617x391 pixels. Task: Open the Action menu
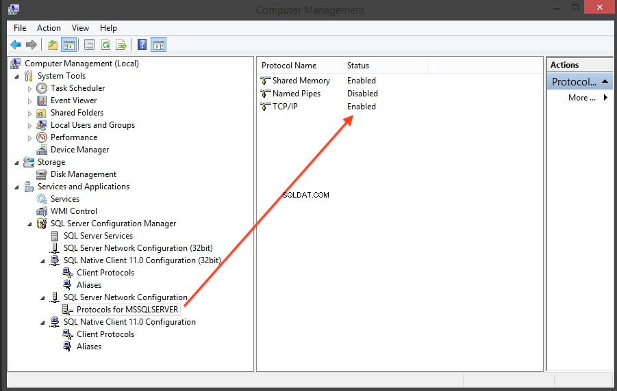pos(49,28)
